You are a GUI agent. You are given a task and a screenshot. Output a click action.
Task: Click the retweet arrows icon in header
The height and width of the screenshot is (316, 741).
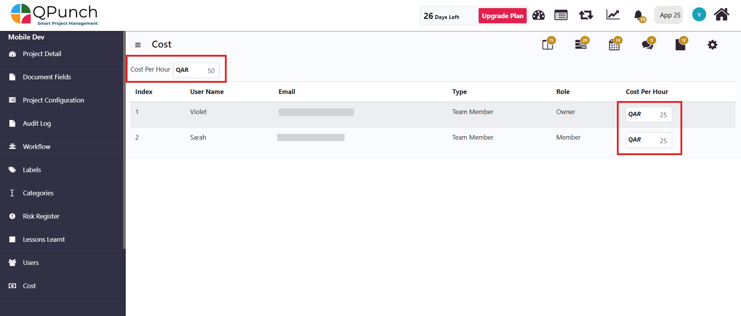[x=586, y=15]
